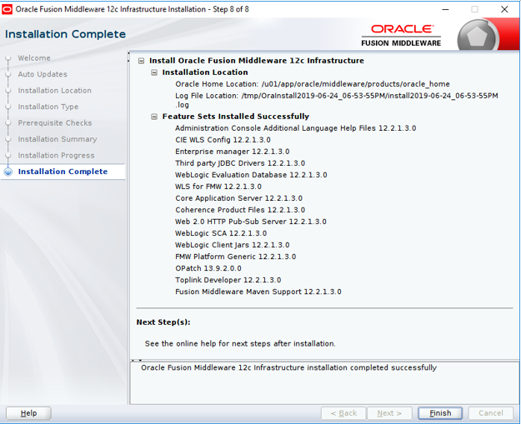The height and width of the screenshot is (424, 521).
Task: Select the Welcome step in sidebar
Action: (34, 58)
